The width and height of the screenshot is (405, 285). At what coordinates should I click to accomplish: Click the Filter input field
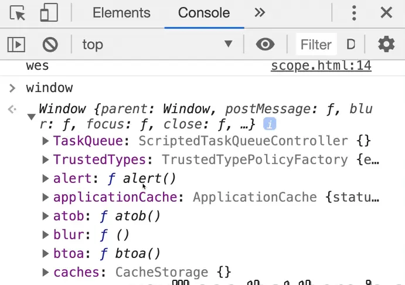tap(316, 44)
